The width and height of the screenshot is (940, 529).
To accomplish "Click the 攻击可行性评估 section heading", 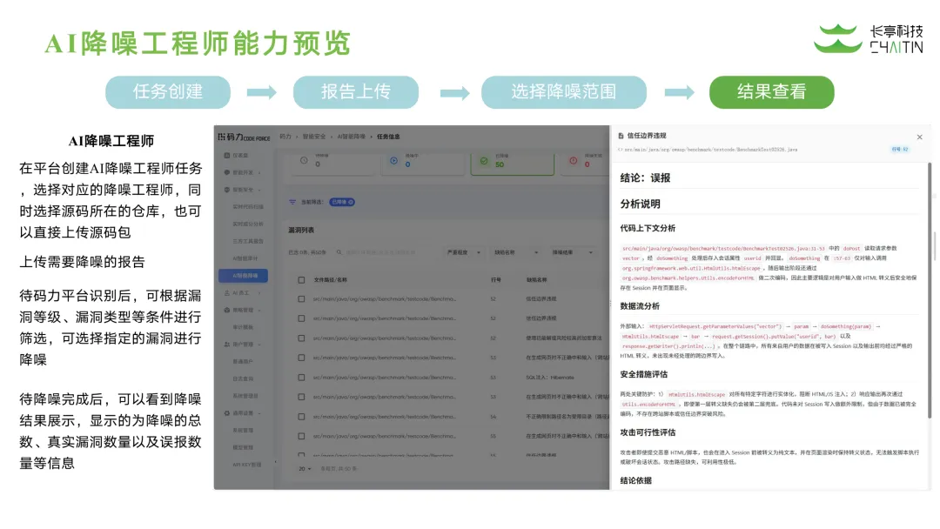I will point(648,432).
